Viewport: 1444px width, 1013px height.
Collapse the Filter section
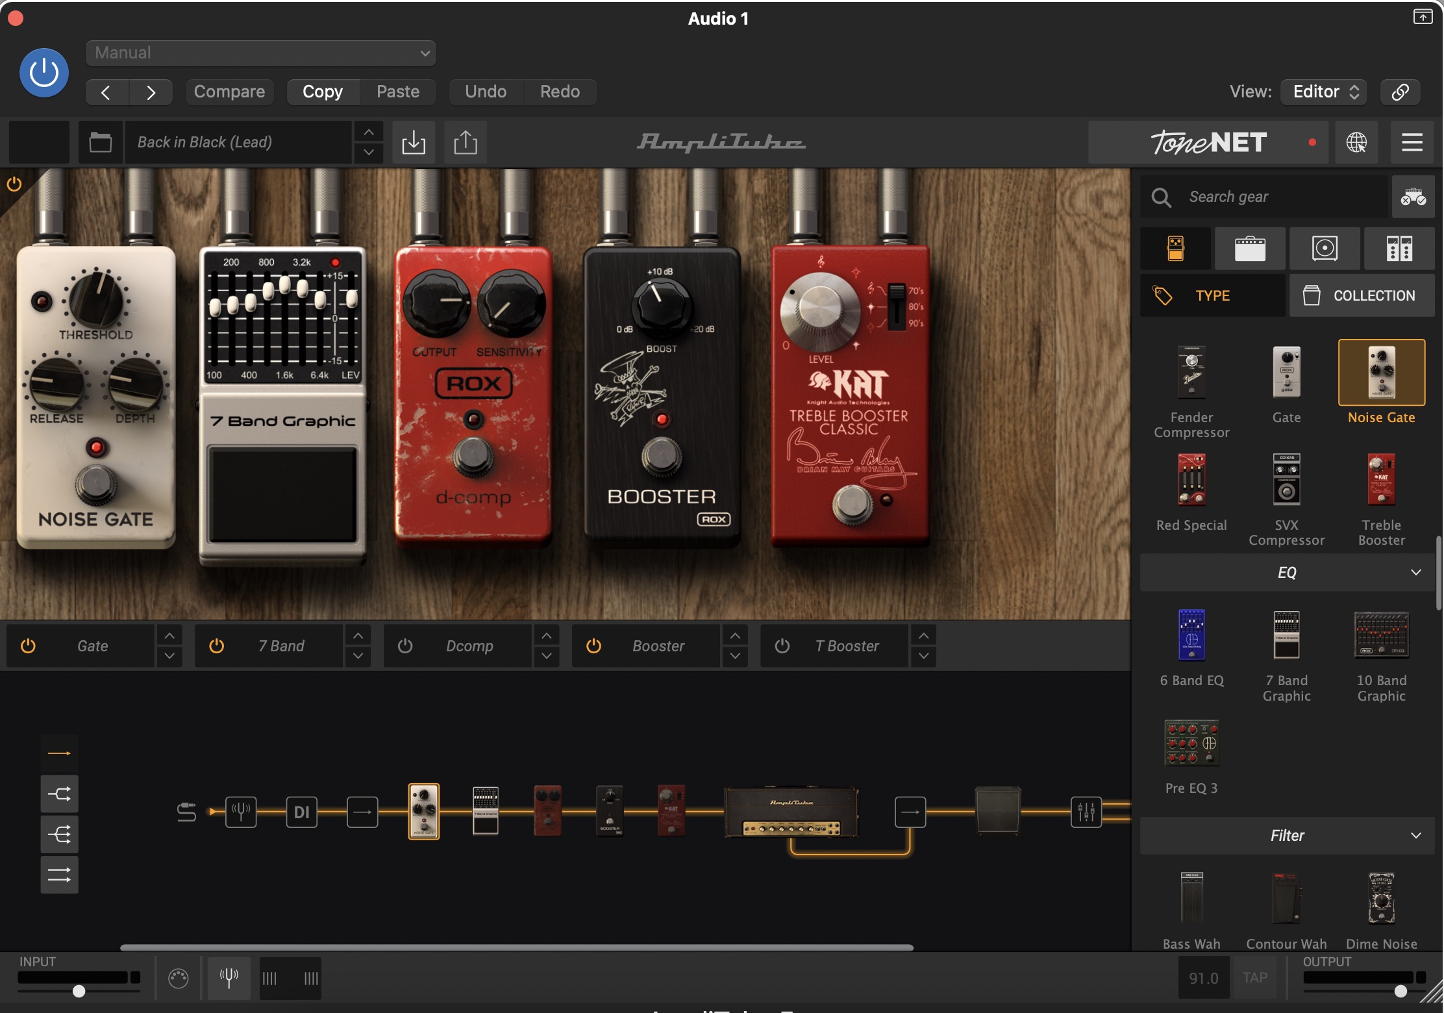(x=1288, y=836)
